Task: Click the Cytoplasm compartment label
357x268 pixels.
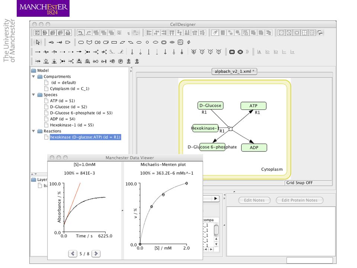Action: (272, 169)
